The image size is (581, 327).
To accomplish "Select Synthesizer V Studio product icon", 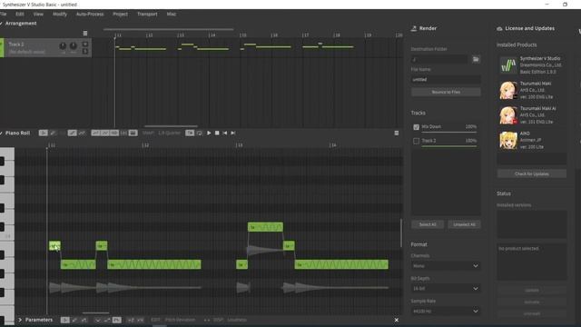I will (x=508, y=65).
